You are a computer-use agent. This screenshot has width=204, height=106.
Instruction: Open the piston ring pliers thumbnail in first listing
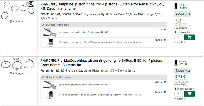(x=49, y=32)
